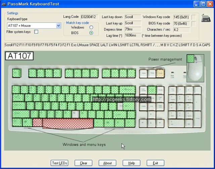The image size is (215, 169).
Task: Click the red left Alt key
Action: point(38,122)
